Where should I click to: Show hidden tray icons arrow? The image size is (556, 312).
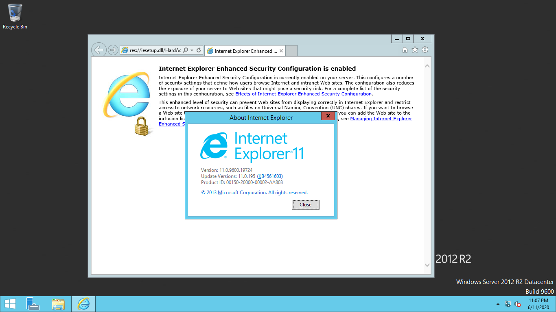498,304
